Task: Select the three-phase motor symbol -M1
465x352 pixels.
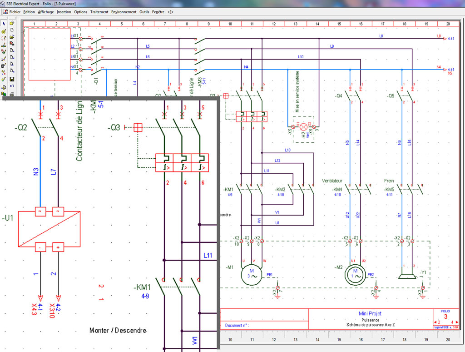Action: [252, 275]
